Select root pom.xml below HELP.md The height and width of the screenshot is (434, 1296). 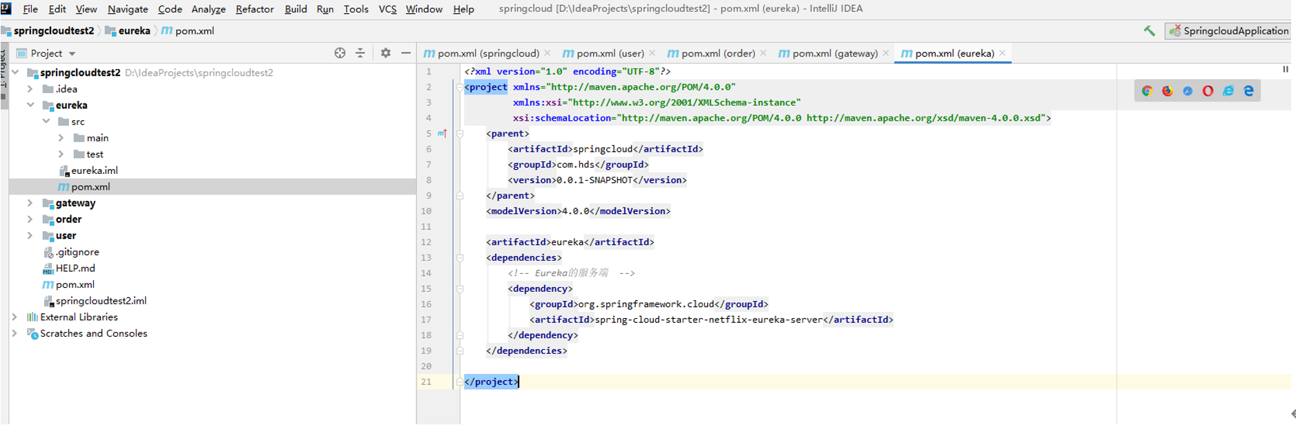(x=75, y=284)
